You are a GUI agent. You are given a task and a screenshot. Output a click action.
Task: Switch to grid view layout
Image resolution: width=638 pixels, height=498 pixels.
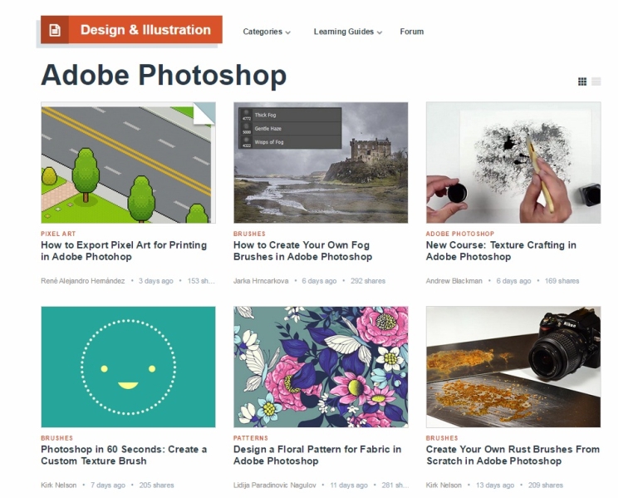[582, 81]
